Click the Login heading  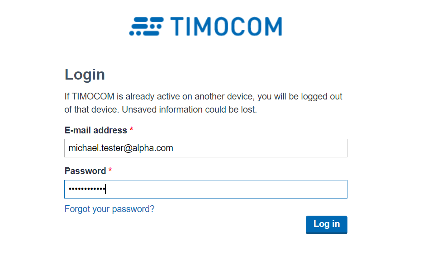[85, 75]
